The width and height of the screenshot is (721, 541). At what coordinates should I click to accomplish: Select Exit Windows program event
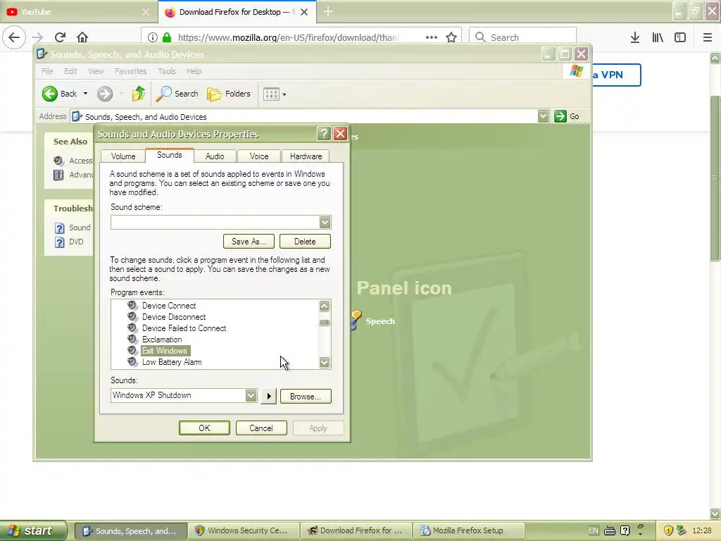pos(165,351)
